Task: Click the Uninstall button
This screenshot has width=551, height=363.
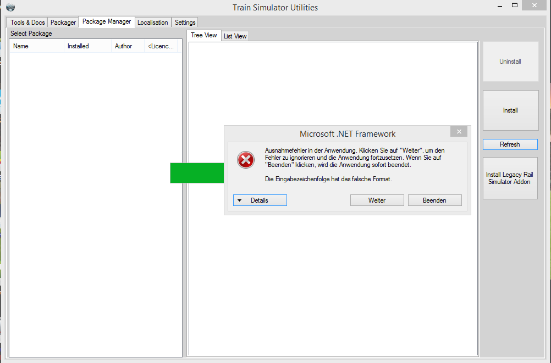Action: [511, 62]
